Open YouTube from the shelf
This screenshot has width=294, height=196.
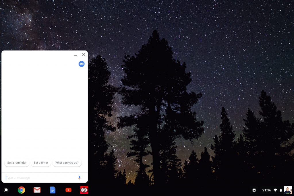pyautogui.click(x=68, y=190)
